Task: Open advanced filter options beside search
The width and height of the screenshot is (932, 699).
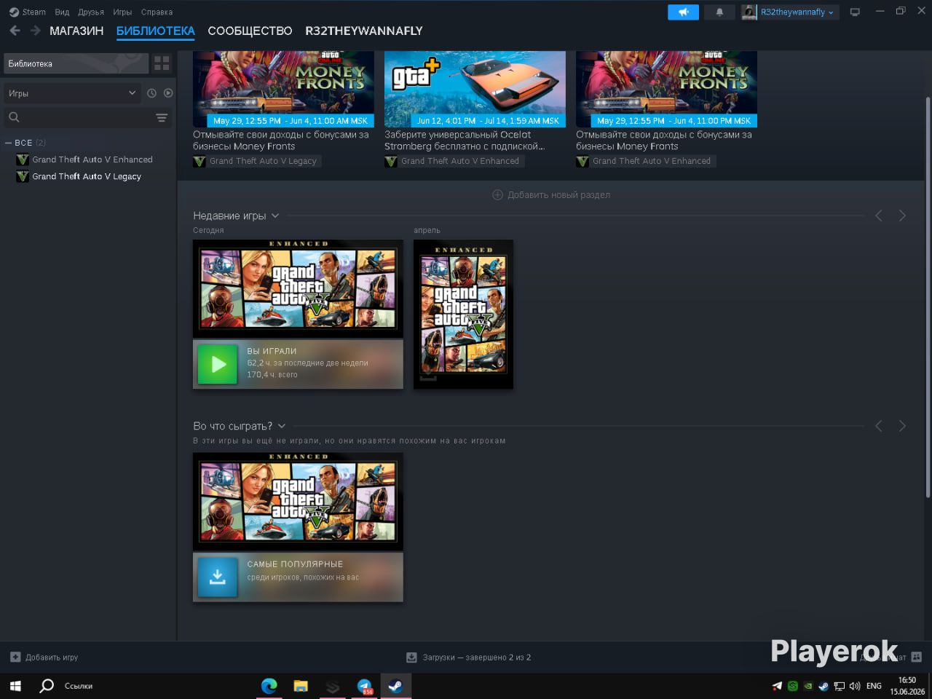Action: (162, 117)
